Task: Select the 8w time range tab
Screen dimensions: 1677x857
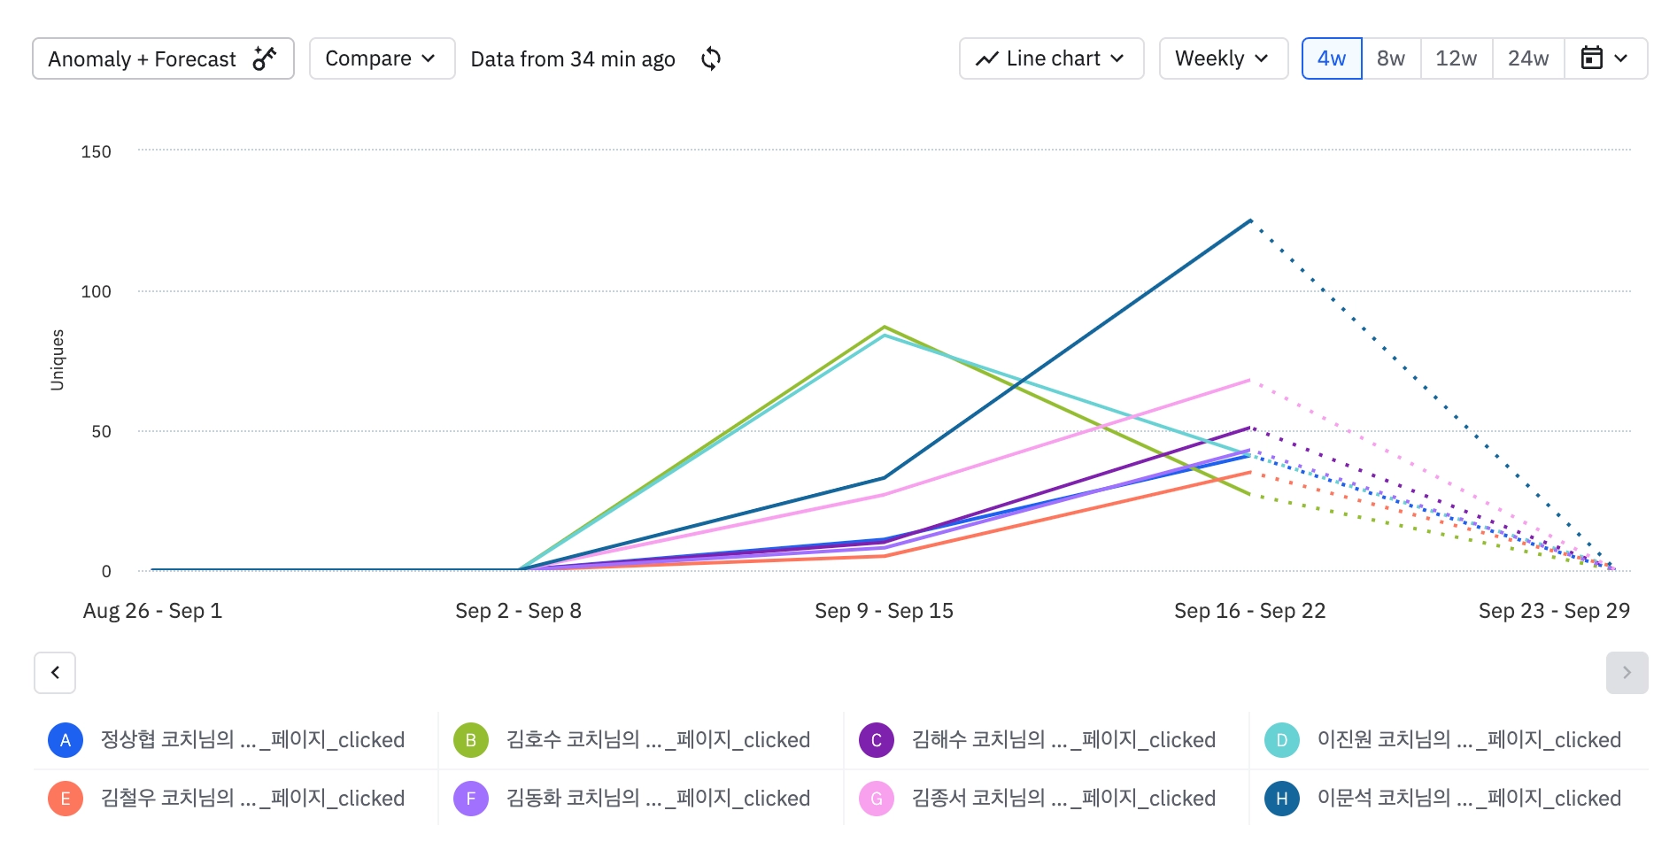Action: coord(1391,58)
